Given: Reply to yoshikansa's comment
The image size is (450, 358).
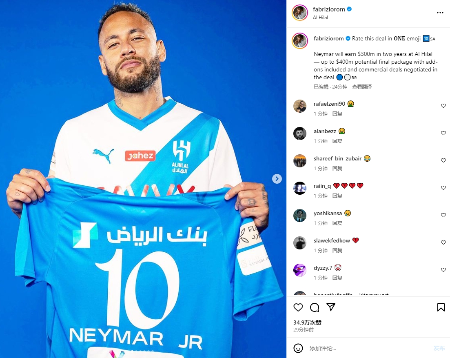Looking at the screenshot, I should pos(337,223).
